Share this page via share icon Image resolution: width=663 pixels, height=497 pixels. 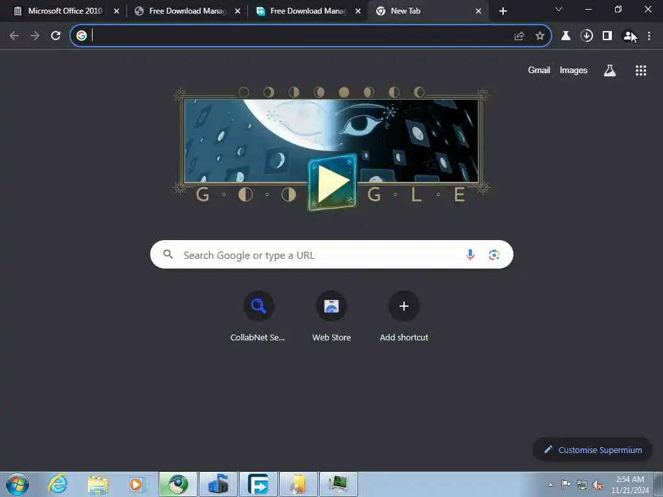tap(519, 36)
